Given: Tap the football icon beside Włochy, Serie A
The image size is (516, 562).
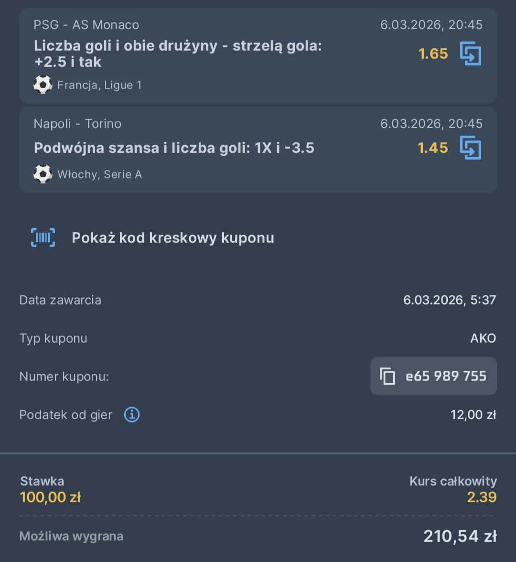Looking at the screenshot, I should [43, 174].
